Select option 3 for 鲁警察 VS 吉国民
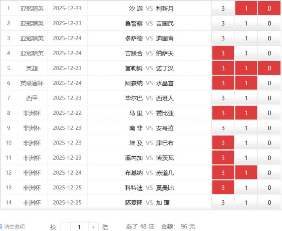This screenshot has height=231, width=282. 223,23
